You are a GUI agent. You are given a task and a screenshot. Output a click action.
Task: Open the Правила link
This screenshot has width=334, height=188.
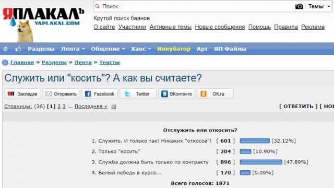286,27
